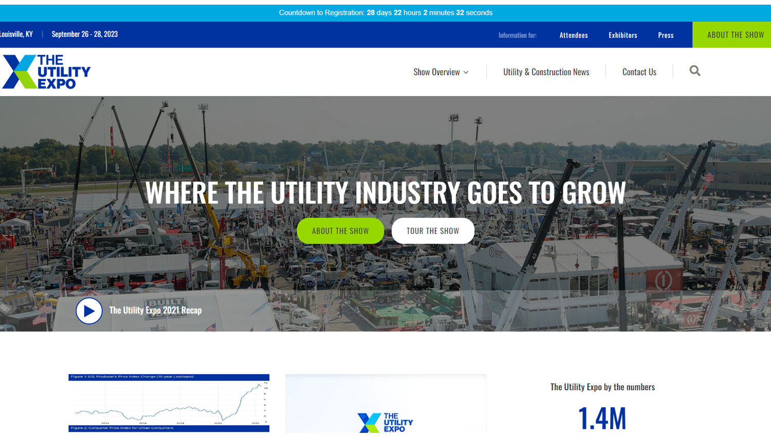771x437 pixels.
Task: Play The Utility Expo 2021 Recap video
Action: 89,311
